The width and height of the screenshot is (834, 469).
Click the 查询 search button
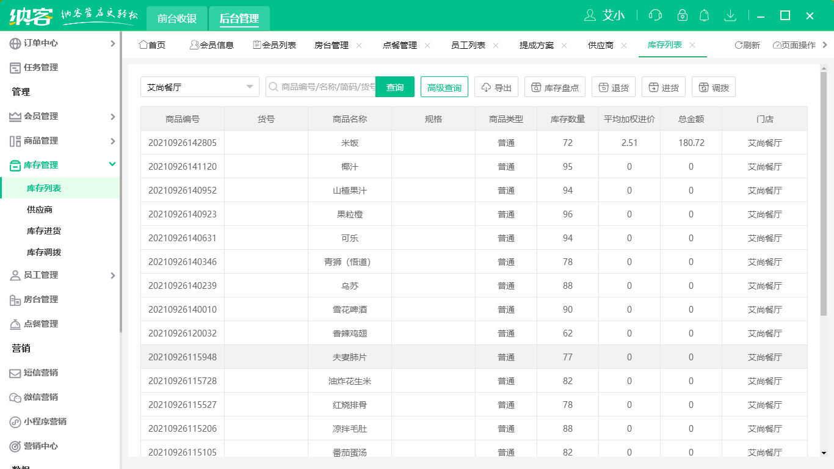point(394,86)
